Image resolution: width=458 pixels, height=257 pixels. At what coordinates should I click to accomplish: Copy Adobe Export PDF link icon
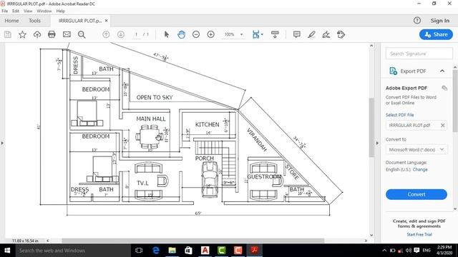click(x=444, y=88)
